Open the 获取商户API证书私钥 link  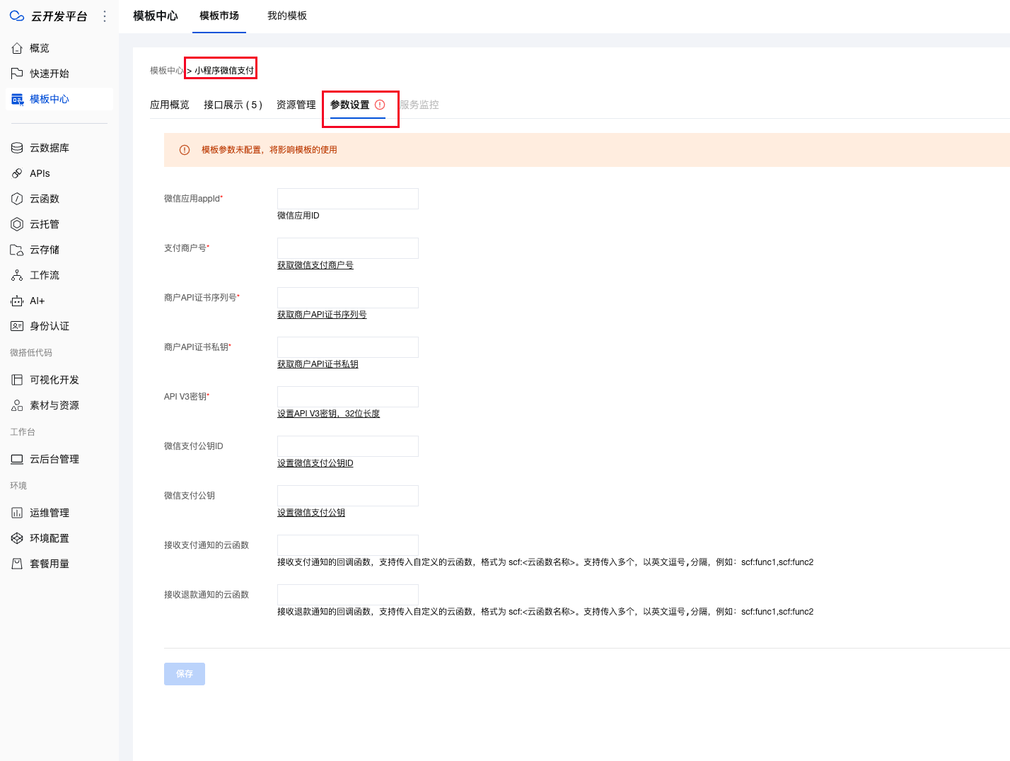[x=318, y=364]
